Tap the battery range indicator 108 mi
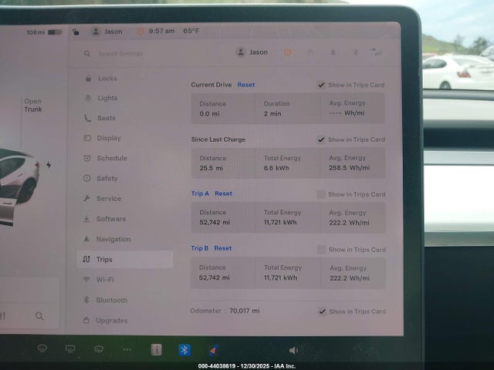 click(x=44, y=32)
